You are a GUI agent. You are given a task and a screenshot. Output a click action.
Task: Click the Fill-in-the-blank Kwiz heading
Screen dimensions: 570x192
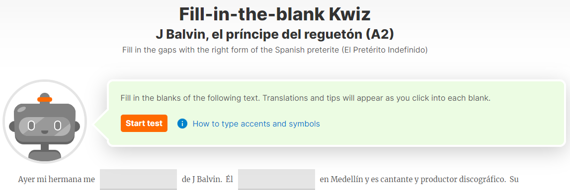click(275, 14)
